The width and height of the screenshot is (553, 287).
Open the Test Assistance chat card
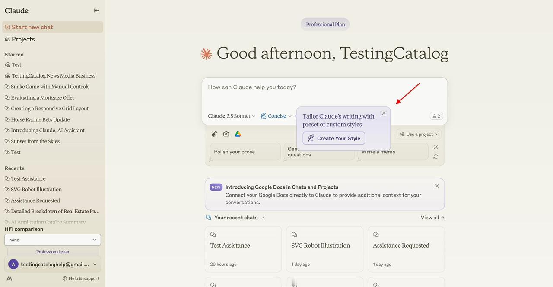tap(243, 250)
